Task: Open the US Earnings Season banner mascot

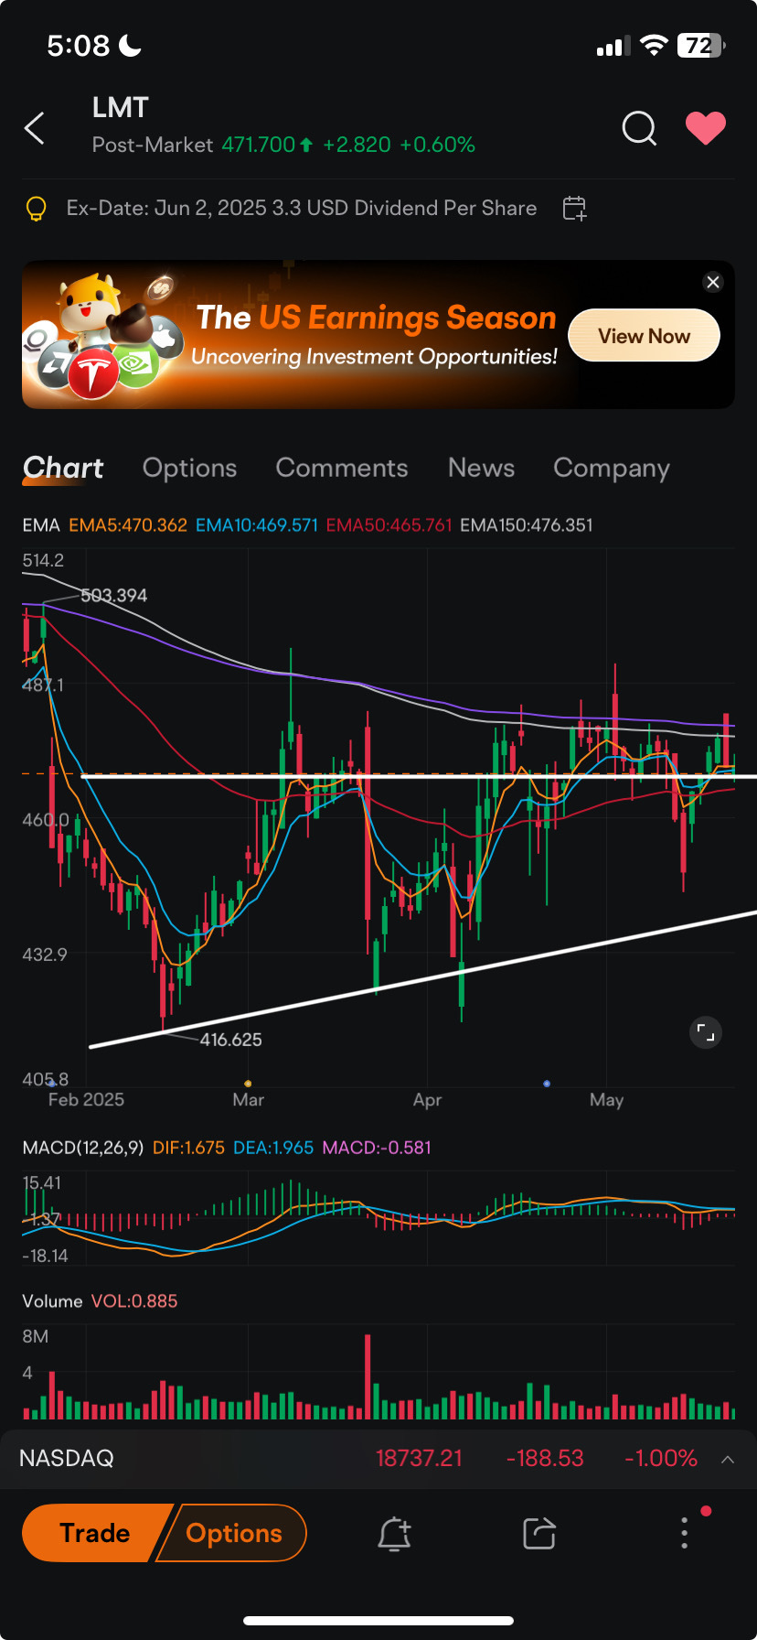Action: [x=102, y=335]
